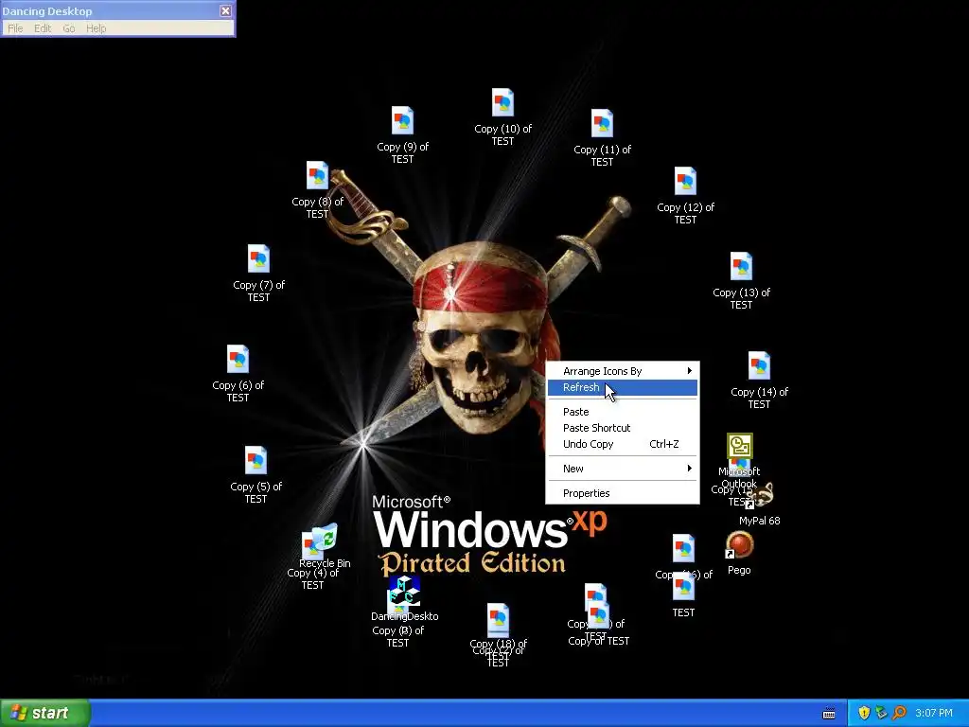
Task: Click the Start button
Action: (x=45, y=713)
